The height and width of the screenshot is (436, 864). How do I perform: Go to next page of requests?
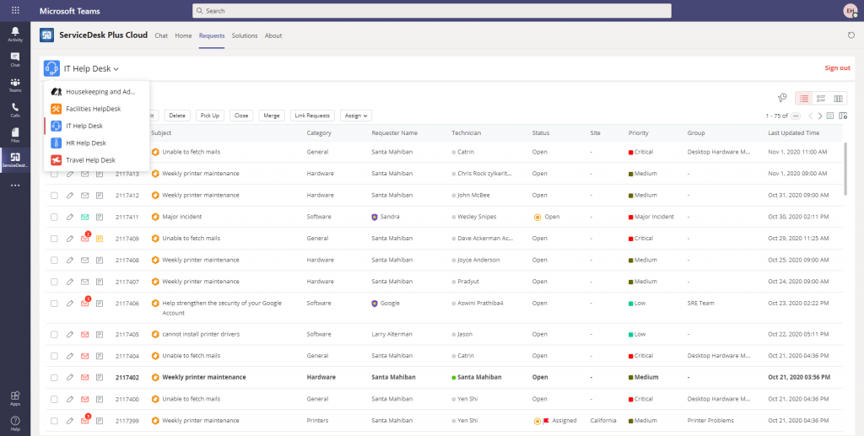[x=819, y=116]
